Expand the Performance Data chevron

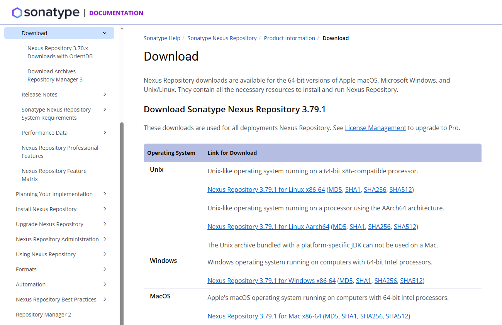pyautogui.click(x=105, y=133)
